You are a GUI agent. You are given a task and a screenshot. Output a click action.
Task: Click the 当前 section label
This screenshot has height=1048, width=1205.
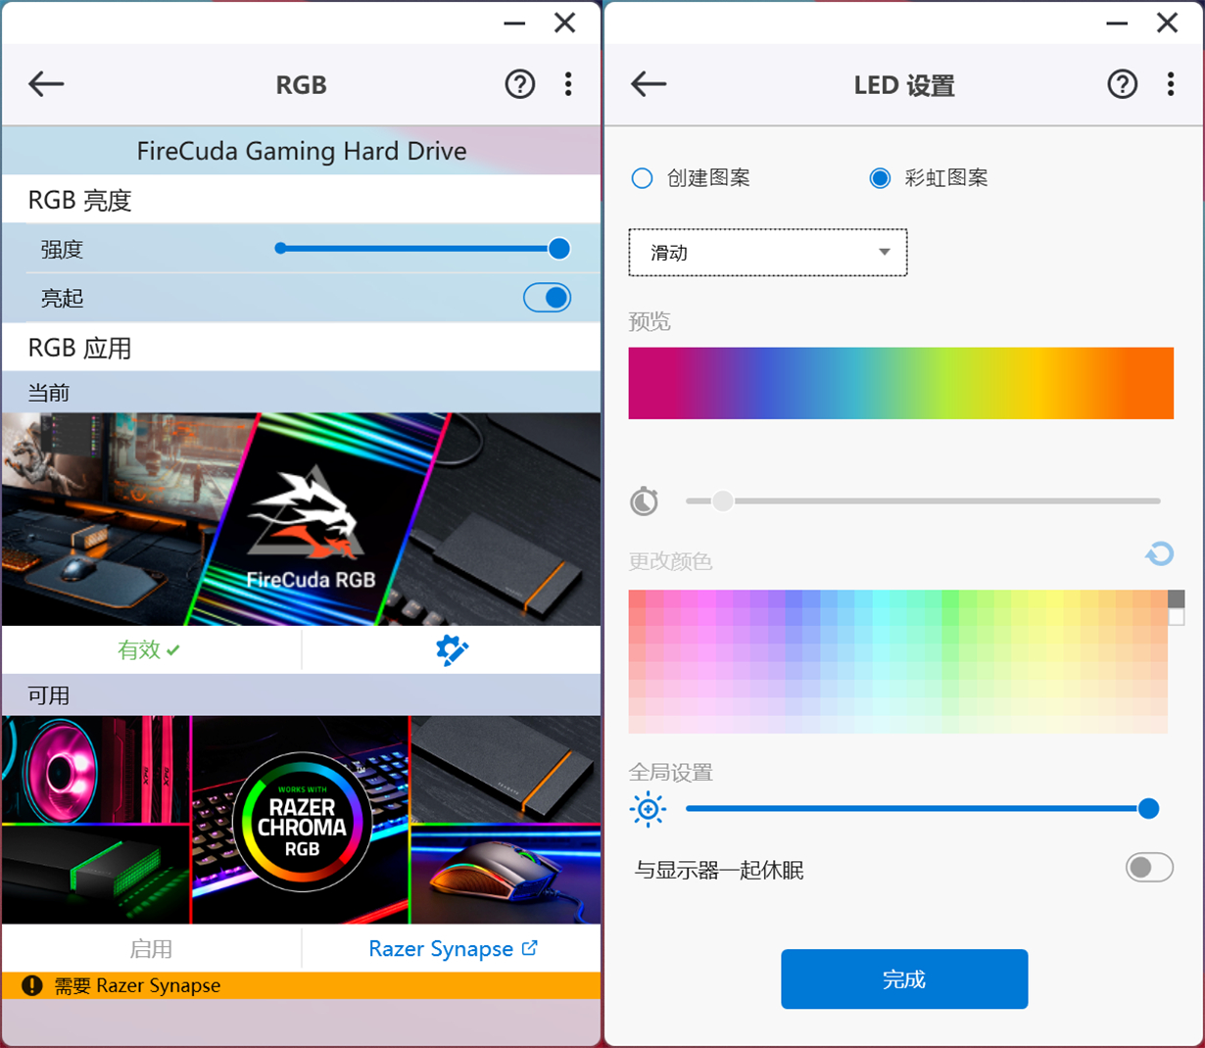tap(49, 393)
